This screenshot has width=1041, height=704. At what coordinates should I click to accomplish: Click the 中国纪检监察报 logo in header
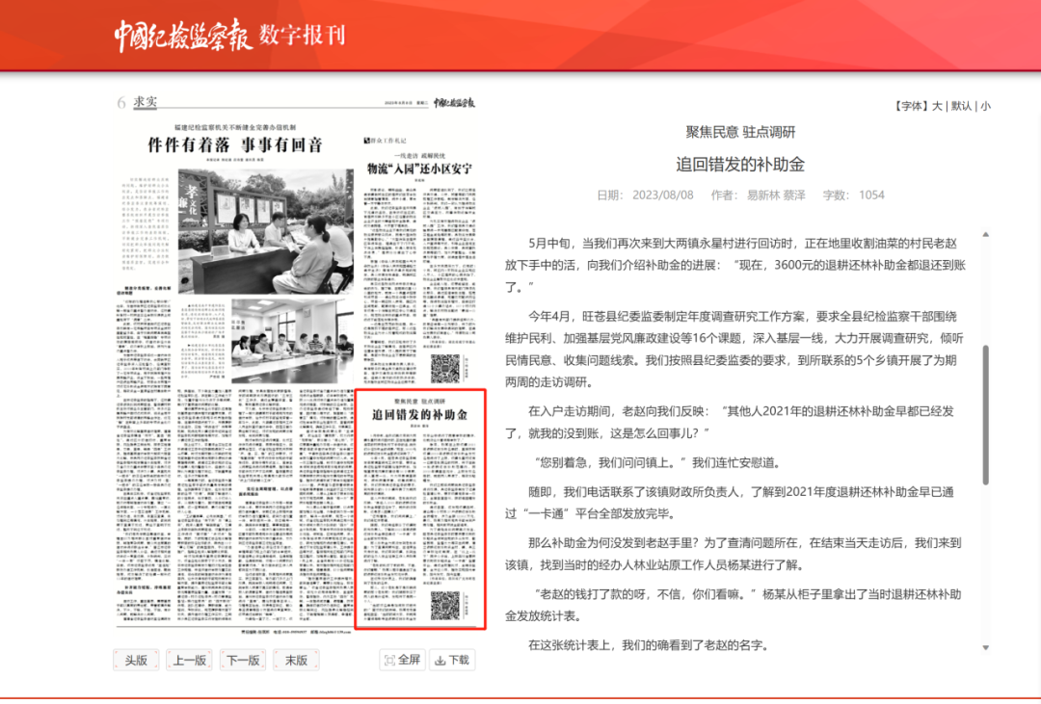[182, 36]
